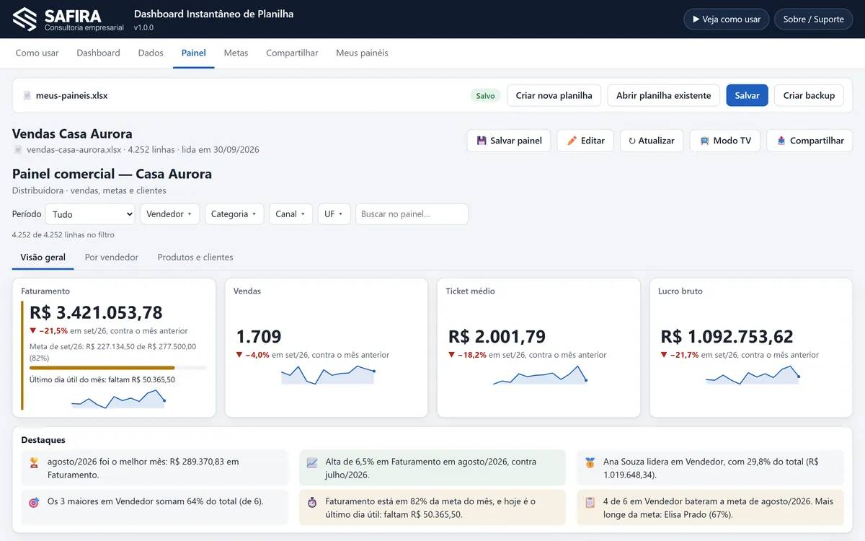This screenshot has width=865, height=541.
Task: Click the meus-paineis.xlsx file name
Action: pos(71,95)
